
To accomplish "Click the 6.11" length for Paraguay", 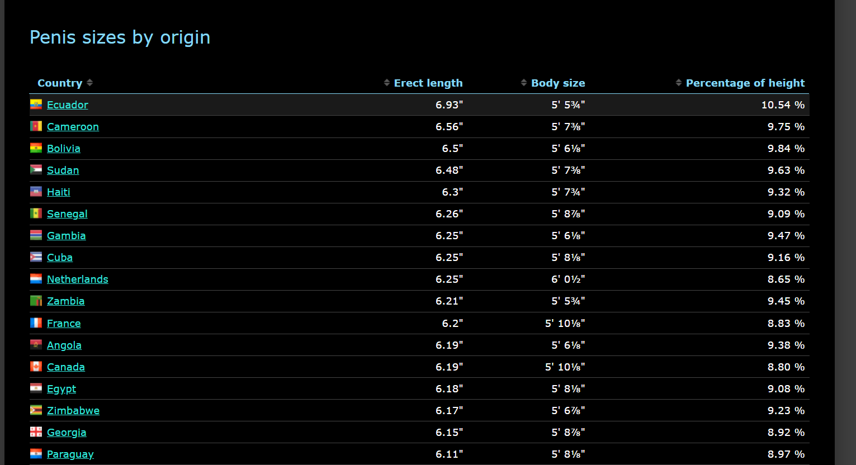I will coord(449,454).
